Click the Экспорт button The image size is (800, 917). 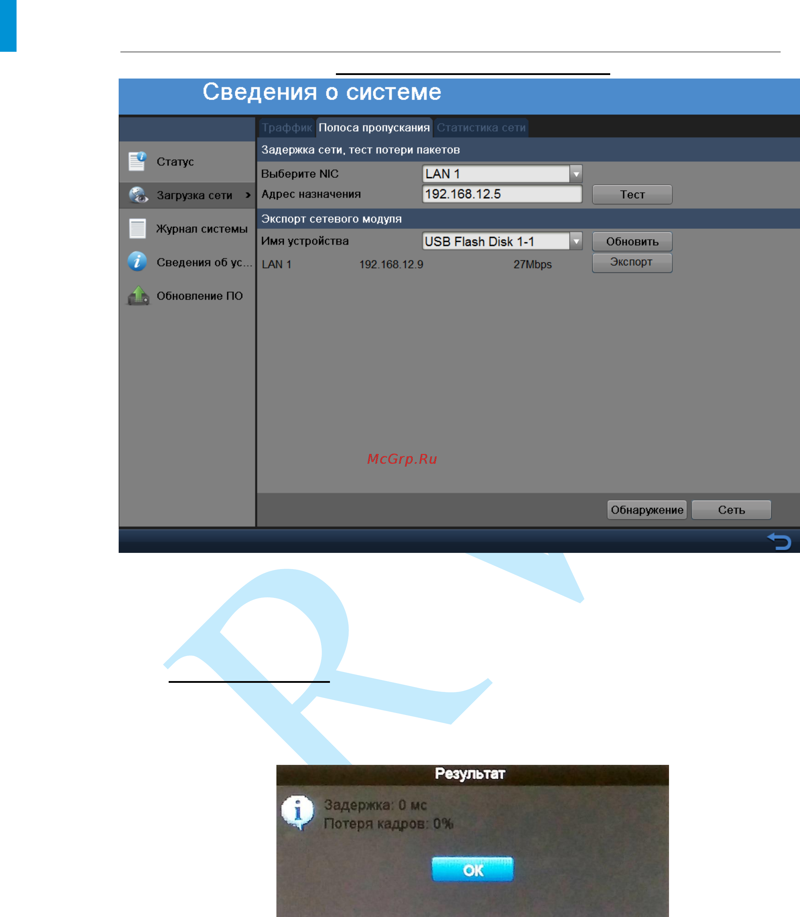[x=632, y=262]
